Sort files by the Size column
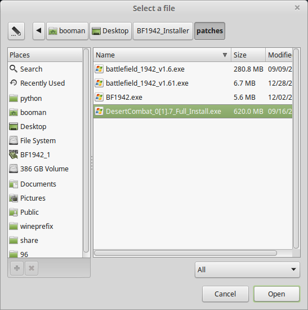This screenshot has height=310, width=308. (x=248, y=55)
